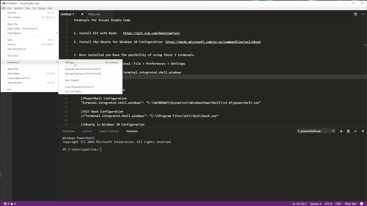Click line 20 powershell.exe configuration text
Image resolution: width=367 pixels, height=206 pixels.
(x=171, y=103)
